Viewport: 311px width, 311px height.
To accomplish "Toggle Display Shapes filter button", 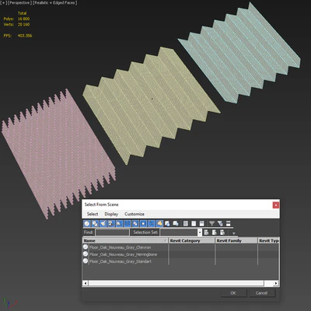I will tap(95, 223).
